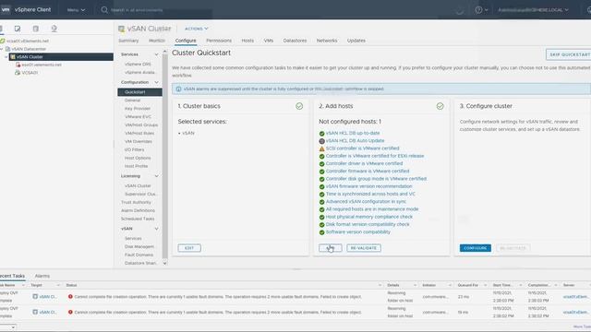Click the warning icon beside SCSI controller
Screen dimensions: 591x332
point(321,148)
